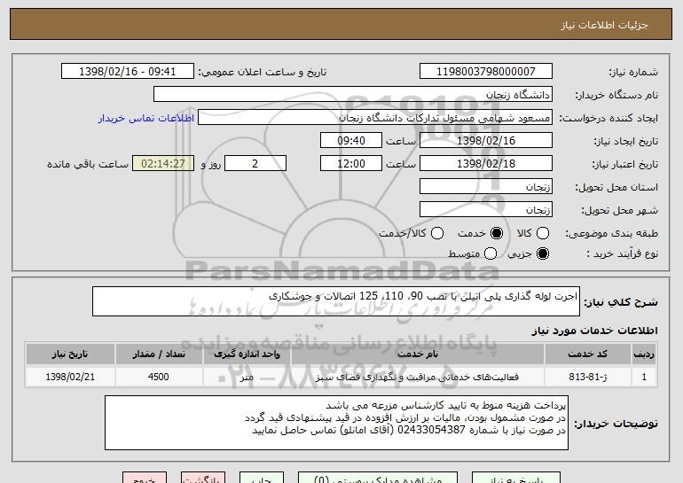Click the توضیحات خریدار label
The height and width of the screenshot is (483, 683).
tap(616, 424)
